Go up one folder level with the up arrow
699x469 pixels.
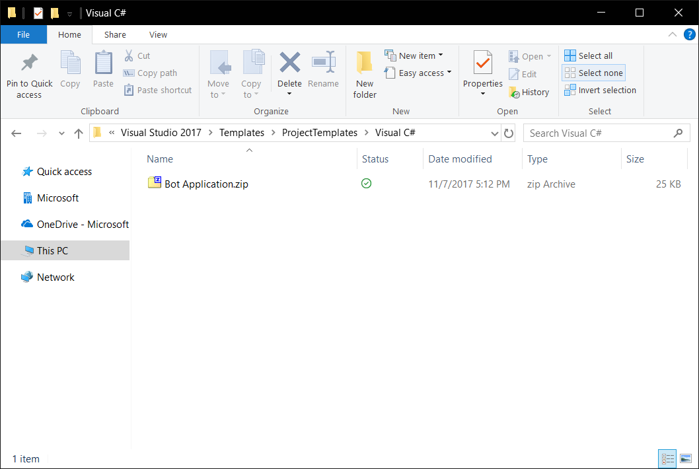[79, 133]
